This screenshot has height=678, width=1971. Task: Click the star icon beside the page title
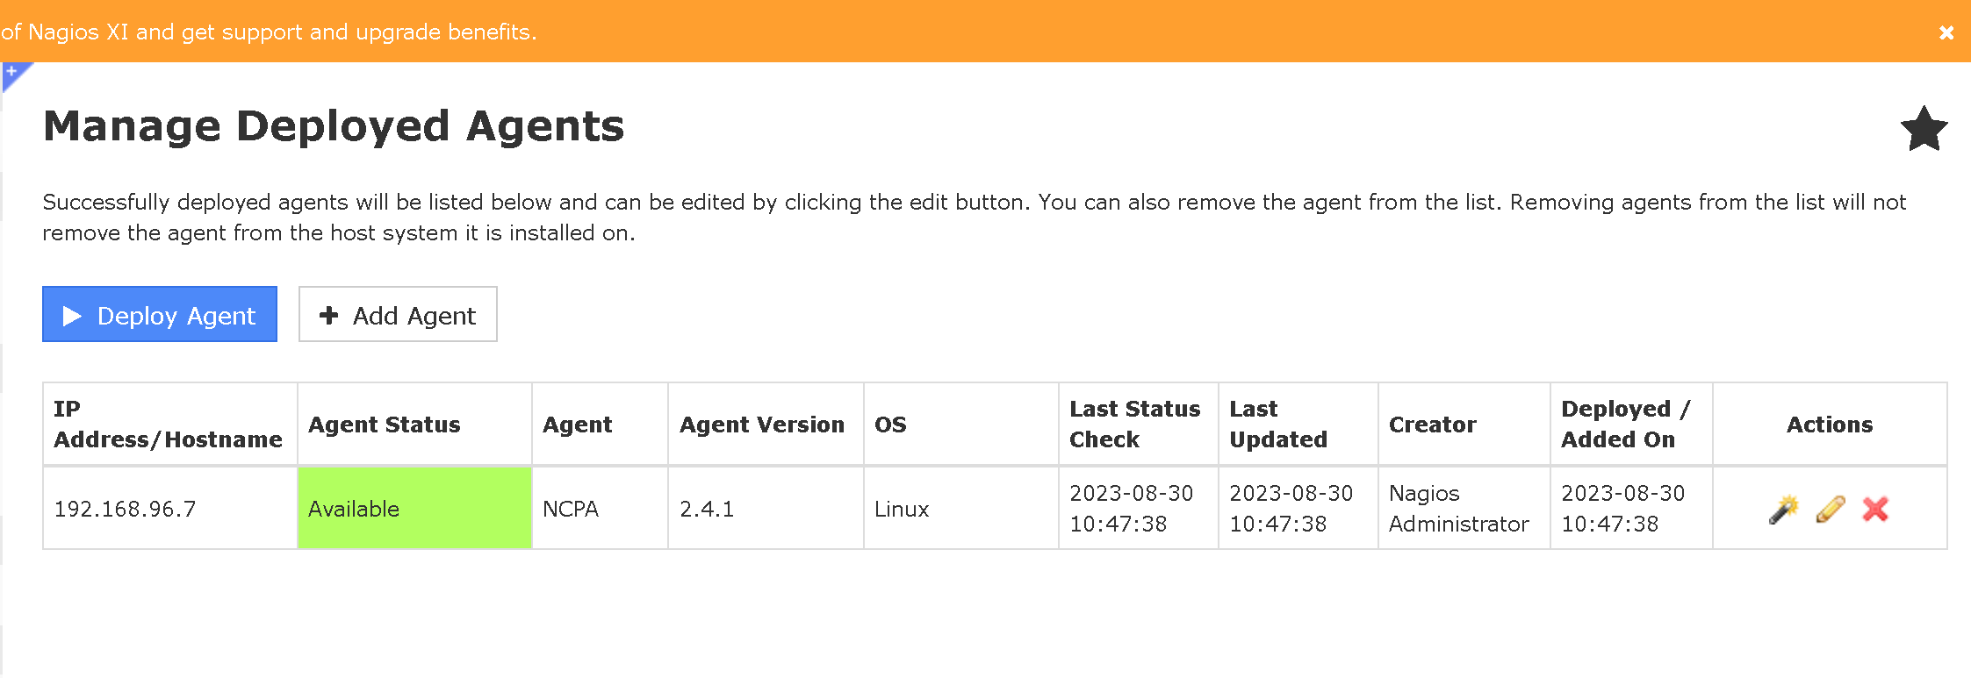(x=1924, y=129)
